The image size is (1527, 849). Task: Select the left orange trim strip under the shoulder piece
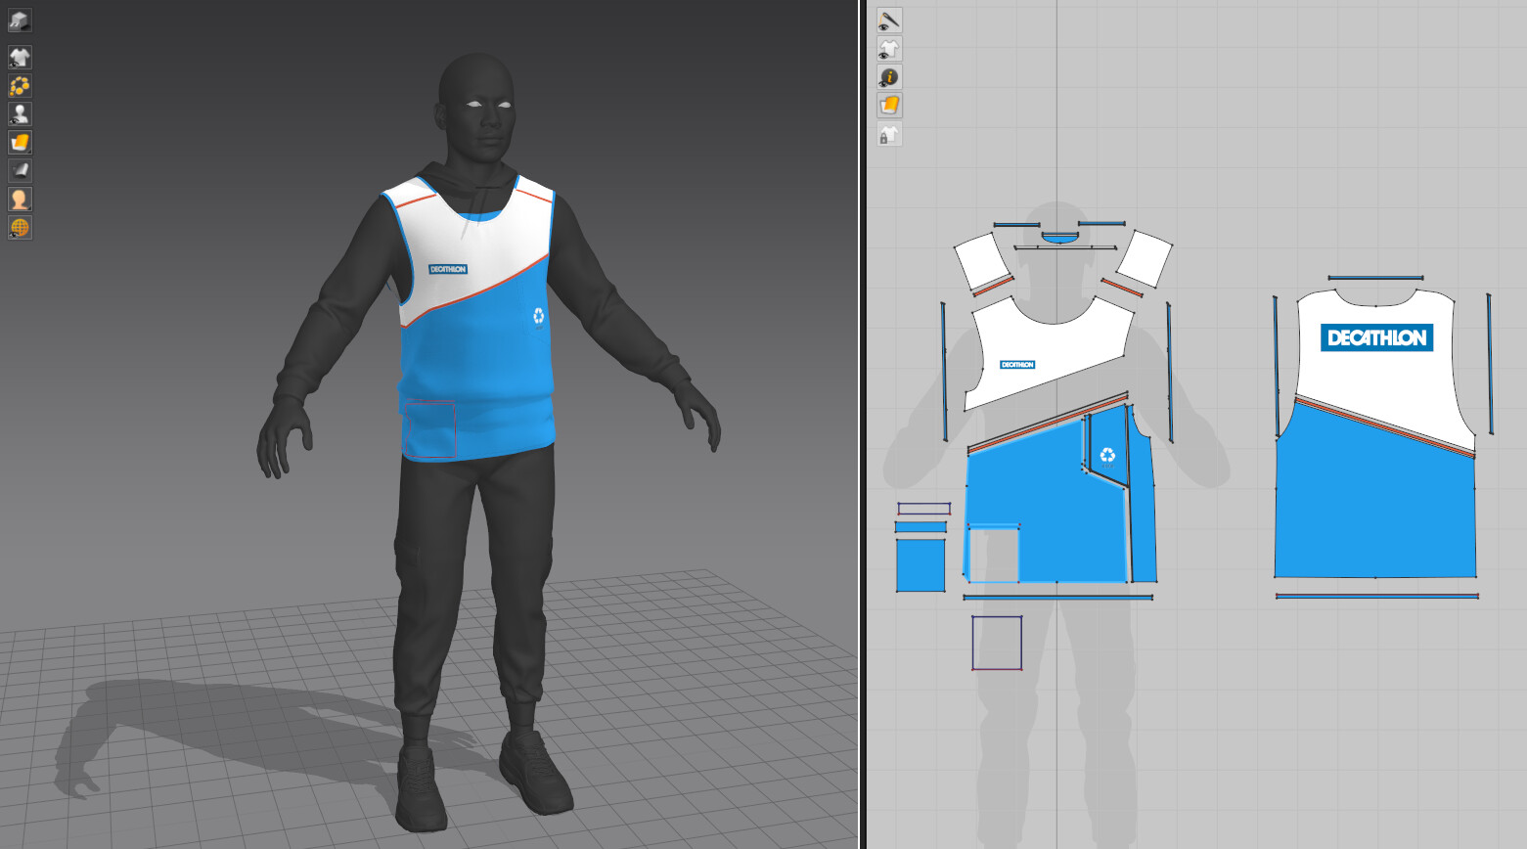(x=993, y=285)
